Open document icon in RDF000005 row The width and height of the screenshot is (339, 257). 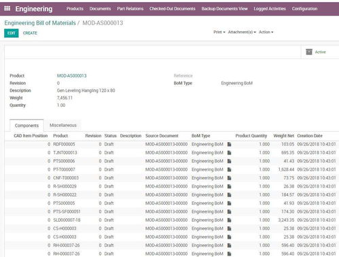(x=229, y=144)
